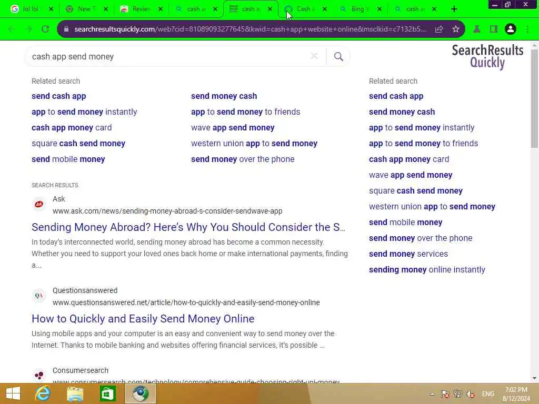Viewport: 539px width, 404px height.
Task: Open 'app to send money to friends' middle link
Action: tap(245, 112)
